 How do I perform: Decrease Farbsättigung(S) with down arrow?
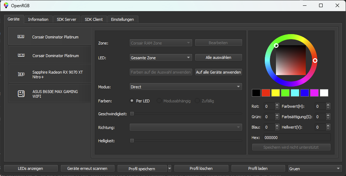point(328,119)
